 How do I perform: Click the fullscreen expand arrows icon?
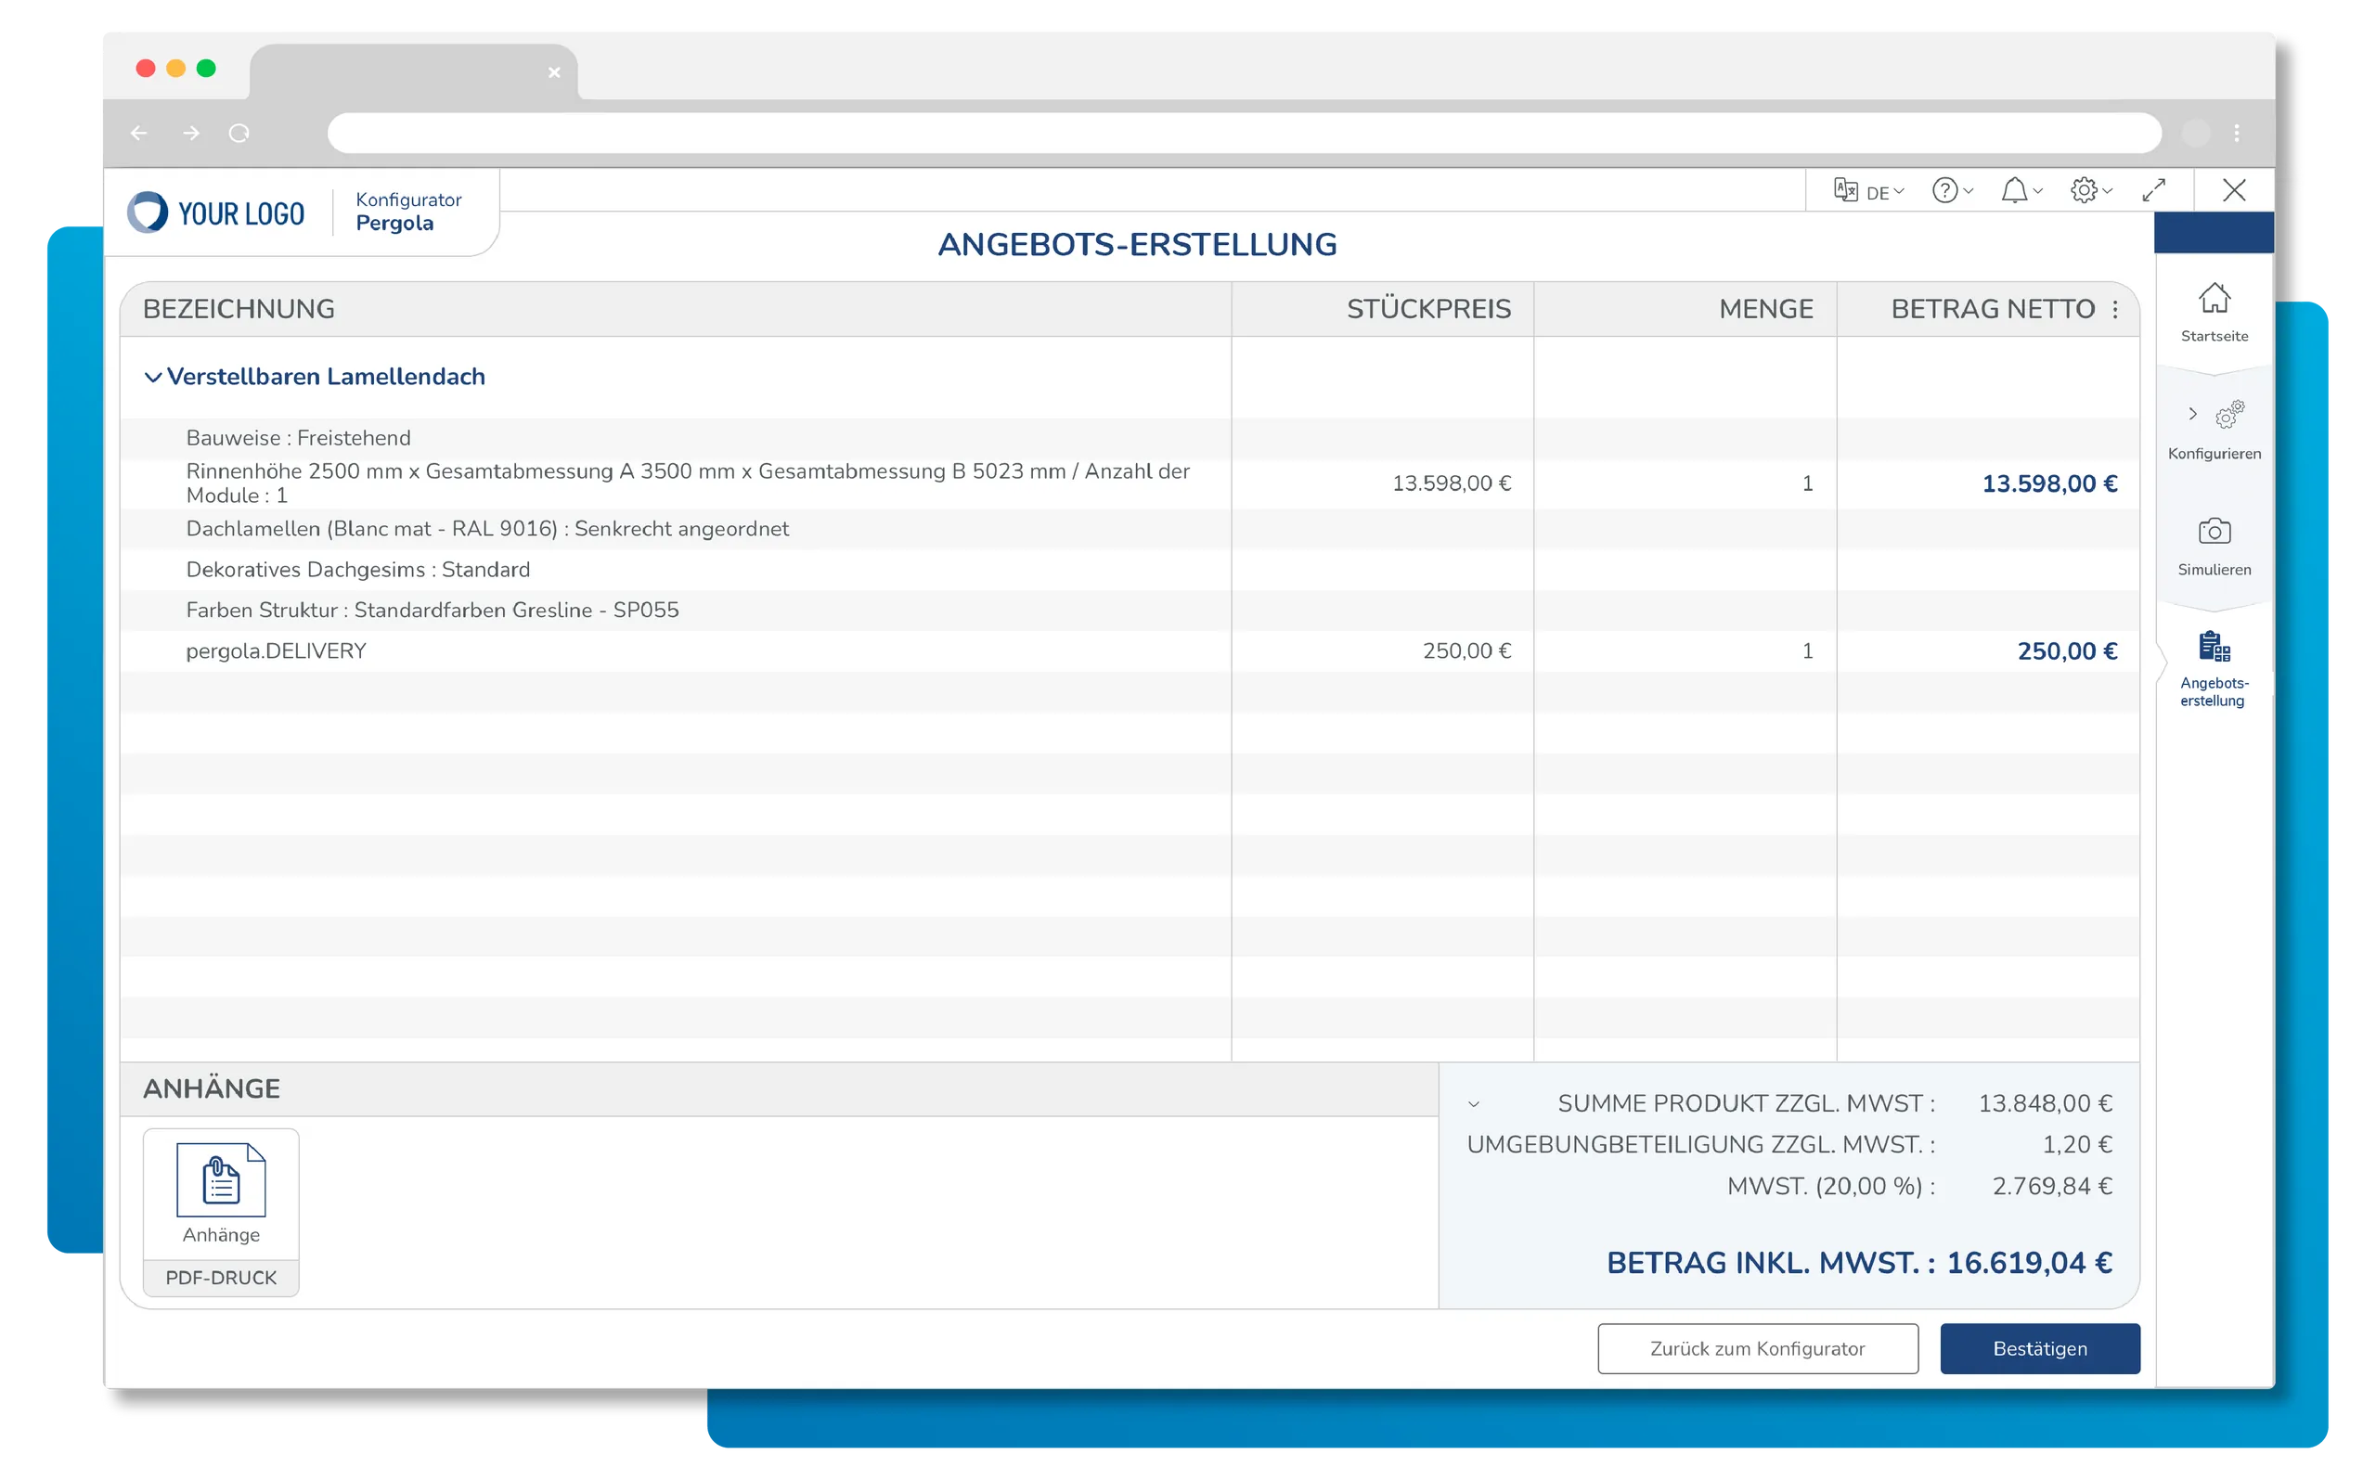pyautogui.click(x=2153, y=190)
